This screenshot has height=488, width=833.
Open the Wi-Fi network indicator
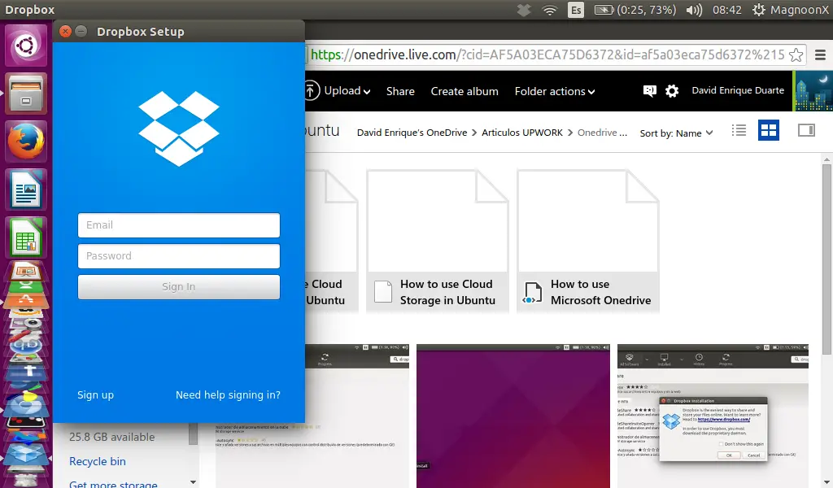click(x=549, y=10)
